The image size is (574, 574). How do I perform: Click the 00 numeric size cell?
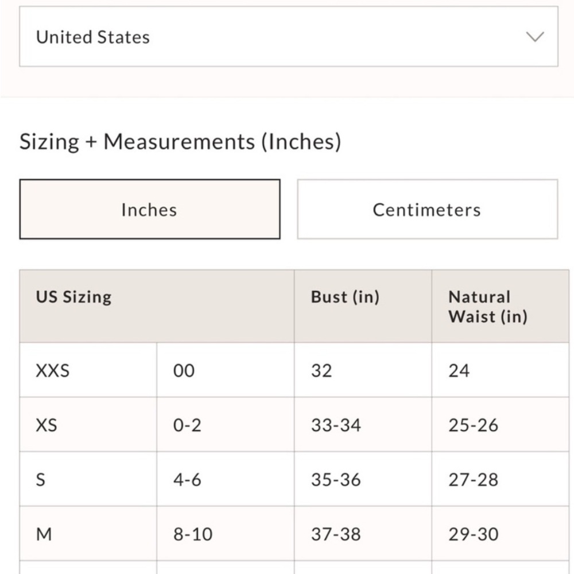coord(184,370)
